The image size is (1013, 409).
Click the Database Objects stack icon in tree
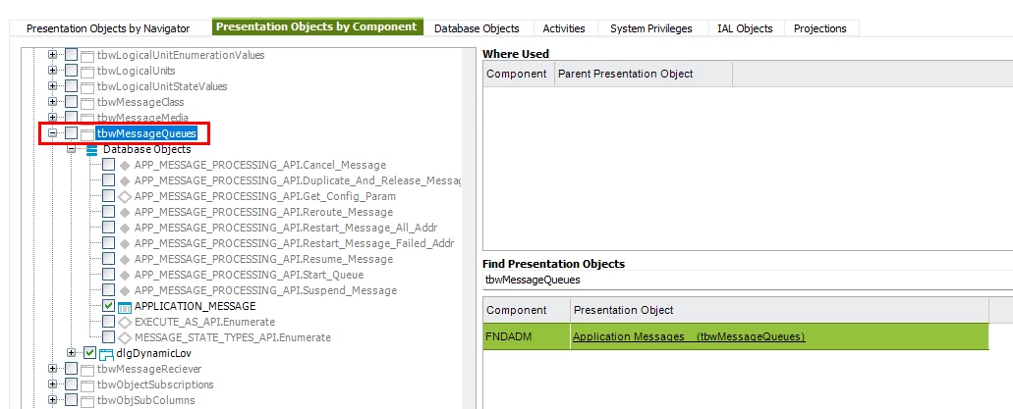click(92, 149)
